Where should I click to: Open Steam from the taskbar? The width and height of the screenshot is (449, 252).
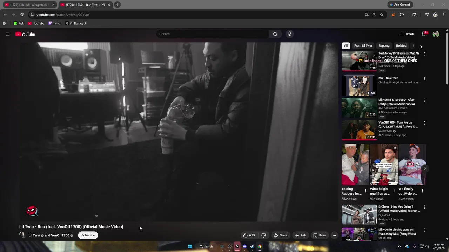(x=252, y=246)
